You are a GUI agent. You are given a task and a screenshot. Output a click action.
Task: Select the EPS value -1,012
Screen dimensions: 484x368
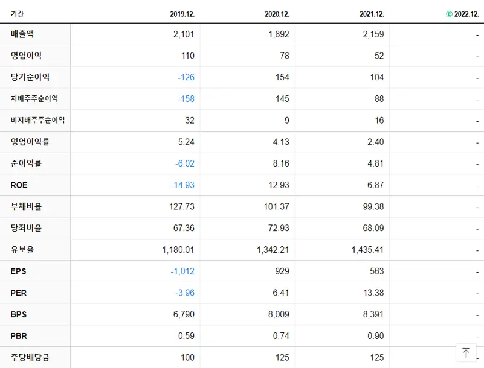click(182, 271)
